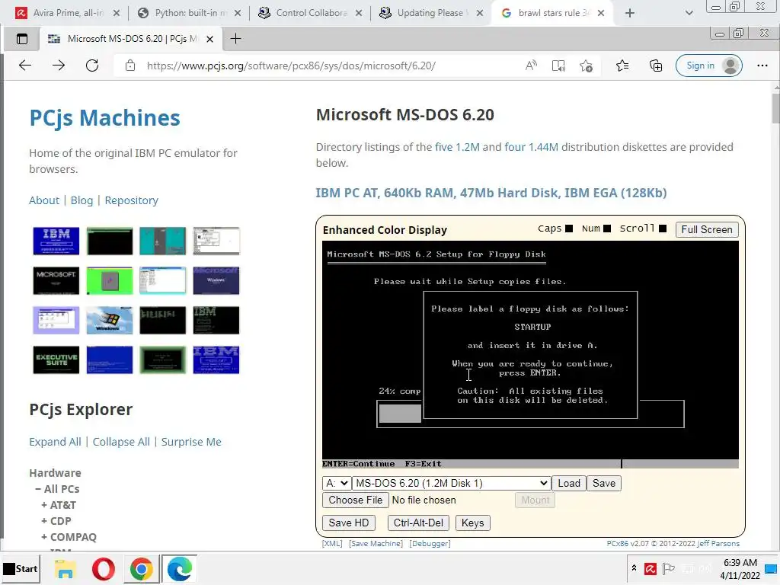Open the Avira tray icon
The width and height of the screenshot is (780, 585).
[650, 568]
